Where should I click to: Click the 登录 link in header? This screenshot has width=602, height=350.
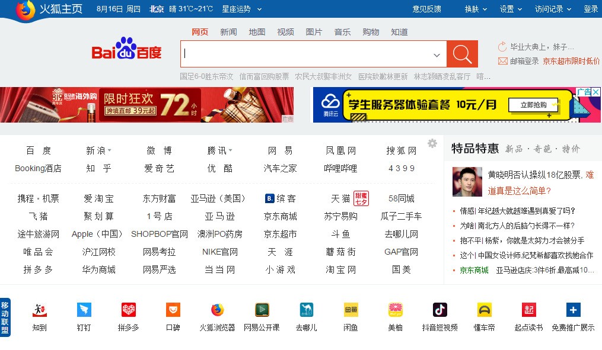591,9
